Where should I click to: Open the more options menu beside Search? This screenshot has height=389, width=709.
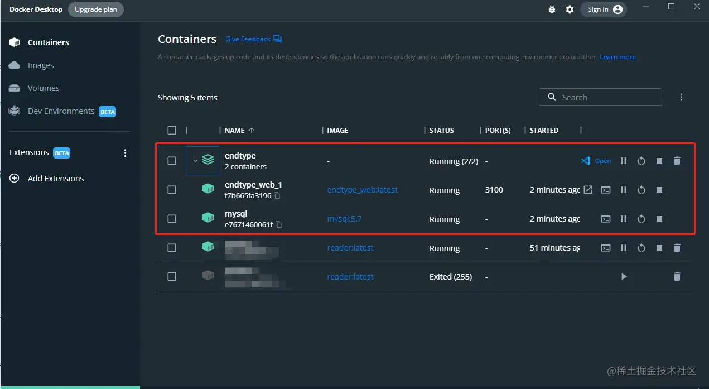[681, 97]
